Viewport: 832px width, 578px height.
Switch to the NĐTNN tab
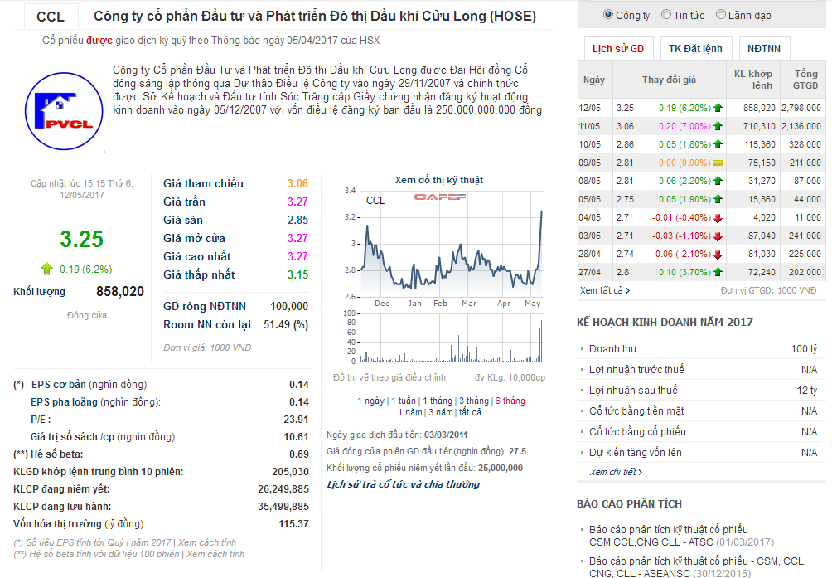coord(764,49)
